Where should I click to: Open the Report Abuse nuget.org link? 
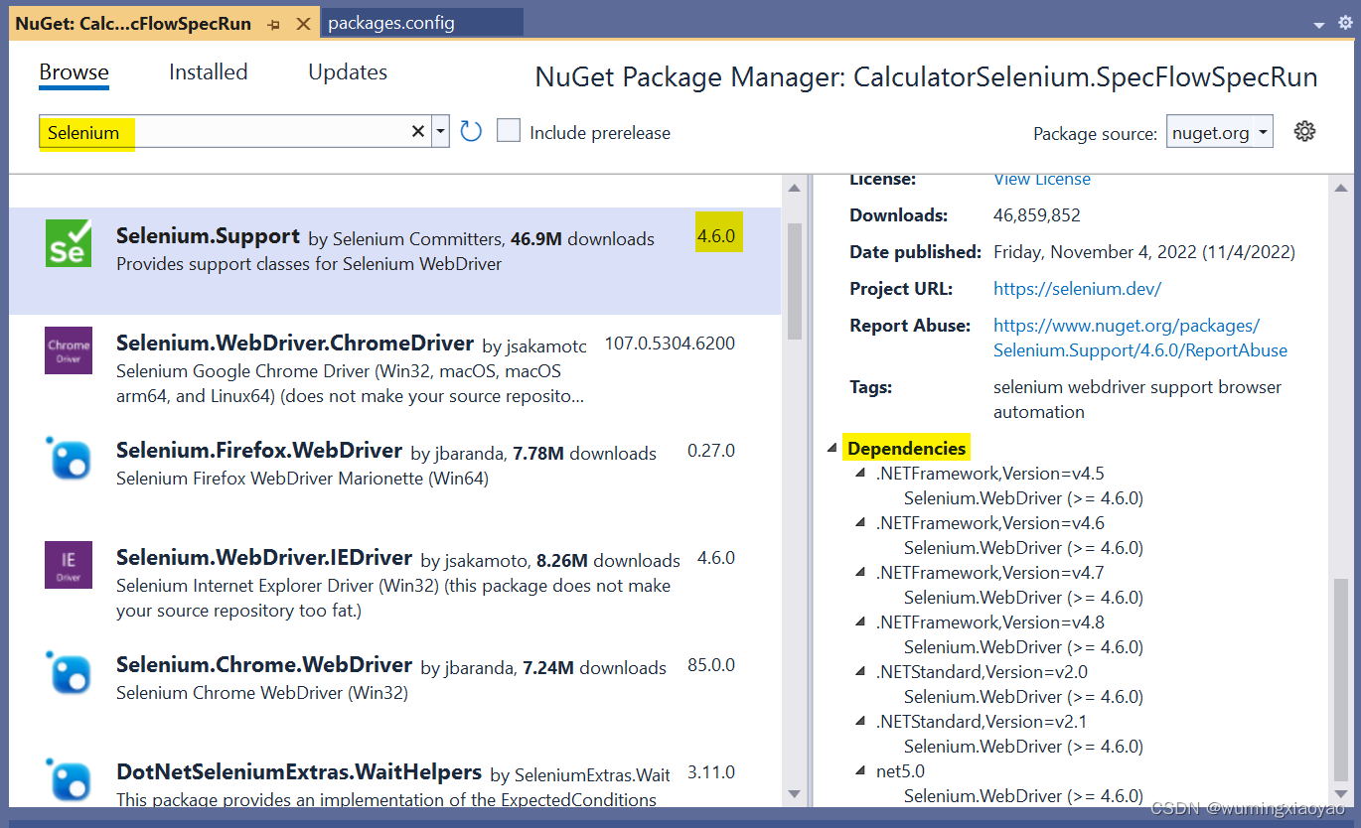[1140, 338]
